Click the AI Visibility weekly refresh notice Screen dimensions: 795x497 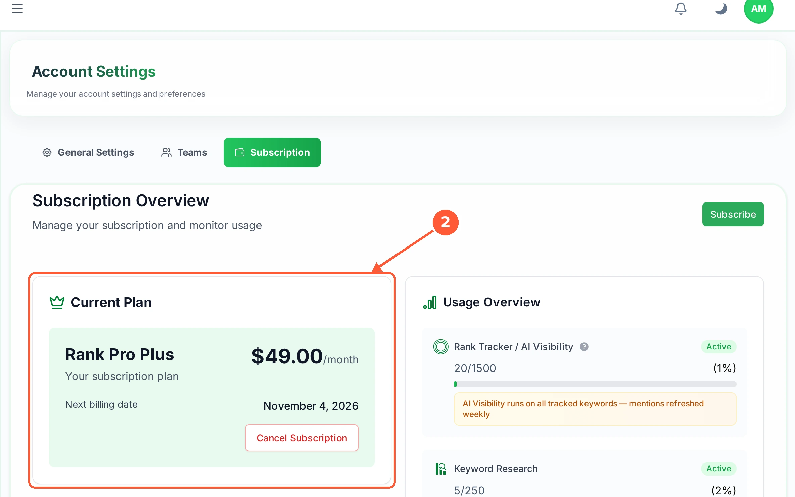(595, 409)
